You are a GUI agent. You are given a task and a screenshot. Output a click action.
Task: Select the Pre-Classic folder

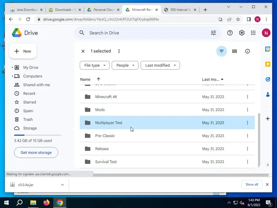coord(167,136)
